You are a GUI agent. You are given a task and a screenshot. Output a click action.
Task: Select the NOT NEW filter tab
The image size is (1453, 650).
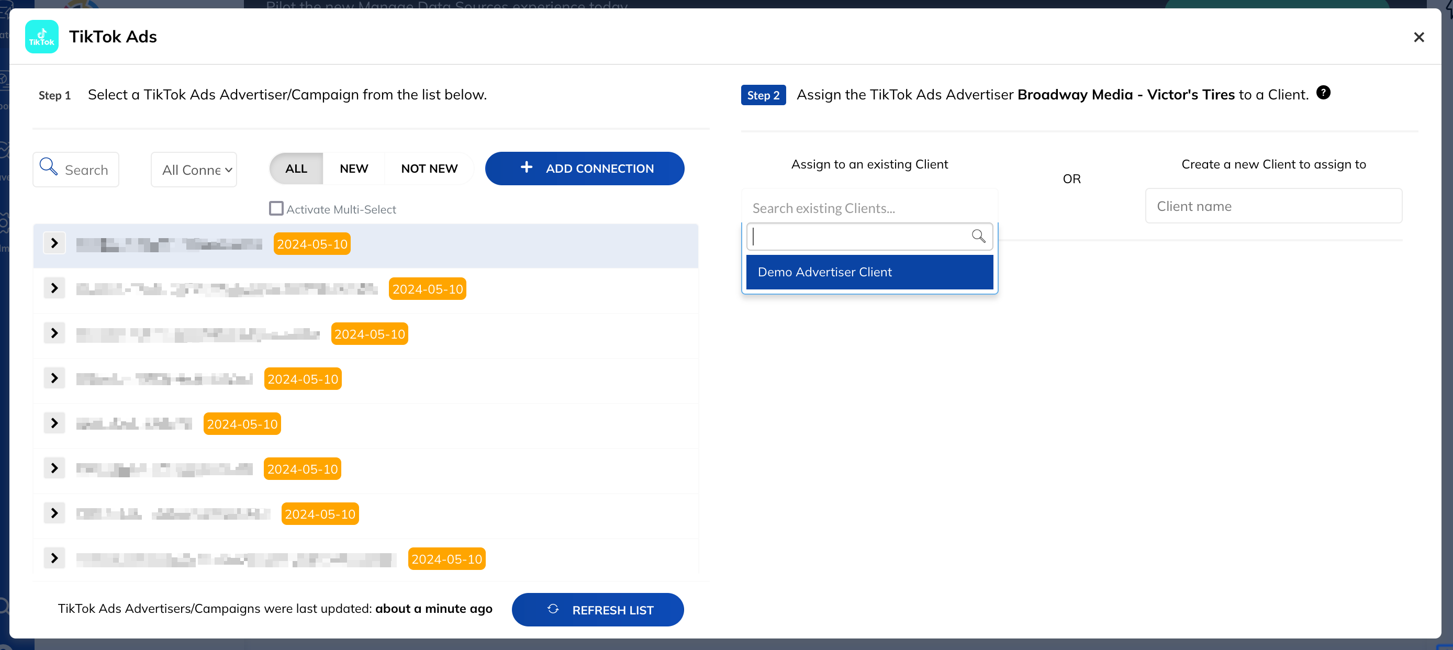coord(429,169)
